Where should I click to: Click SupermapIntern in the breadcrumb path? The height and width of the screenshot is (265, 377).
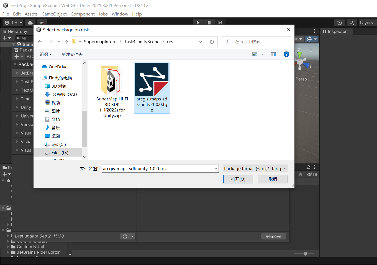(x=100, y=42)
